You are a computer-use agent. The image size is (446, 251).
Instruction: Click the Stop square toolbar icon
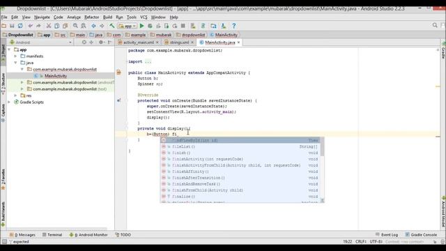[183, 26]
